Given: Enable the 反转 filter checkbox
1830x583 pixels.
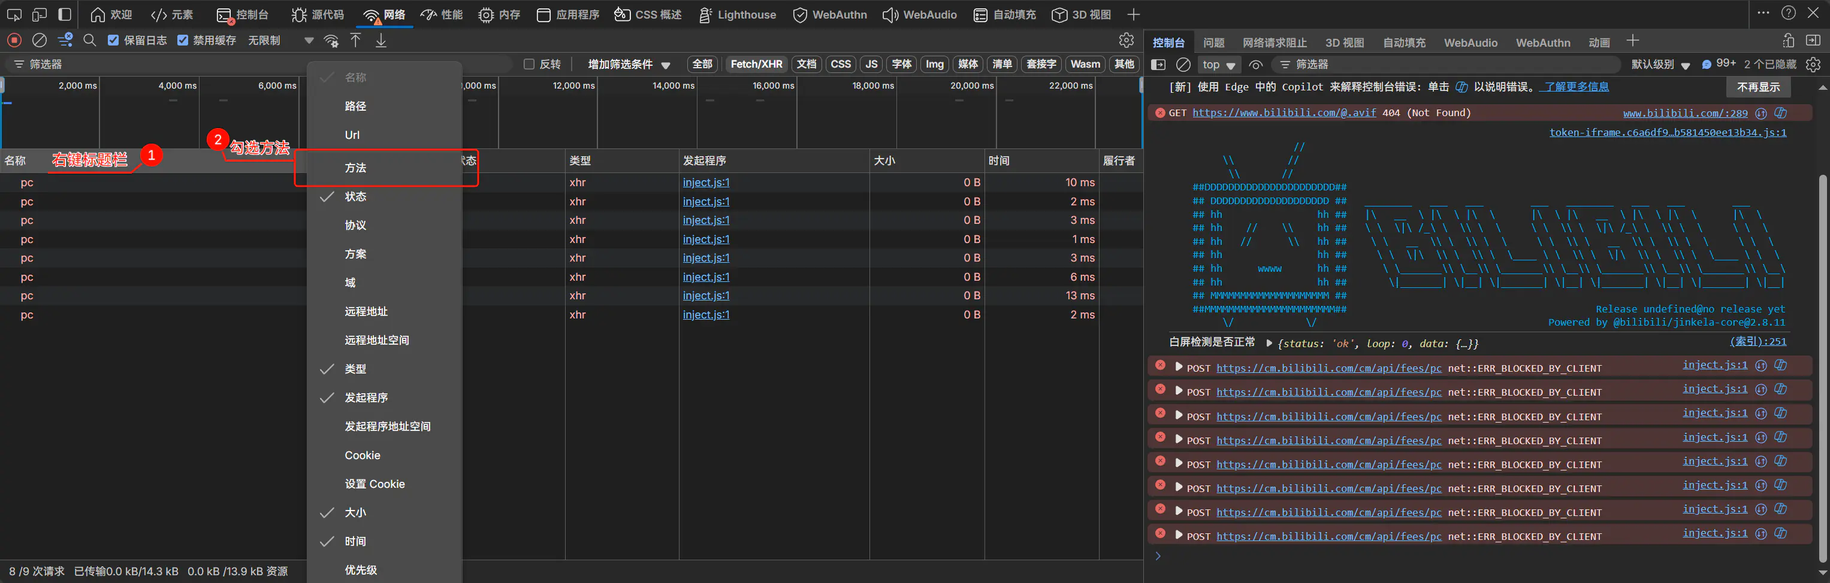Looking at the screenshot, I should 529,65.
